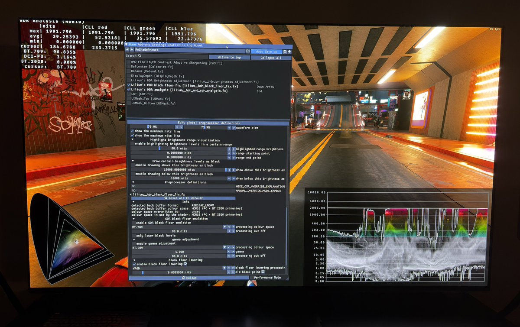The image size is (520, 327).
Task: Click the reset icon next to old black point
Action: tap(263, 272)
